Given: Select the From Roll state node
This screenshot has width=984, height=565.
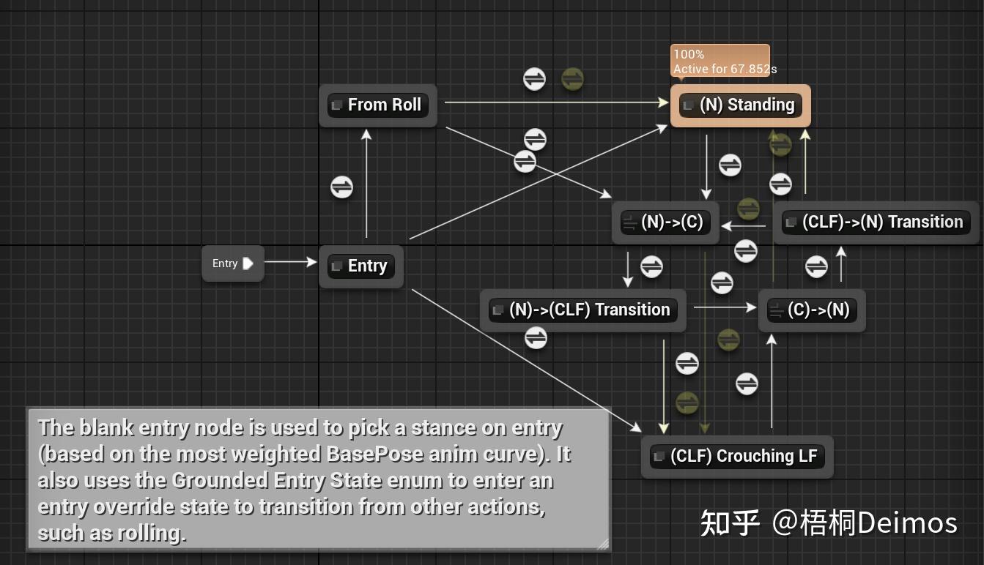Looking at the screenshot, I should [x=378, y=105].
